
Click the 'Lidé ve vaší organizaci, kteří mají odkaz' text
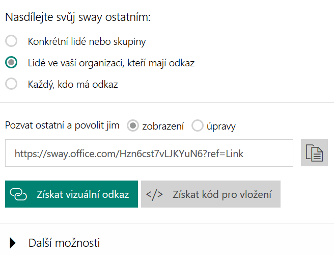111,63
